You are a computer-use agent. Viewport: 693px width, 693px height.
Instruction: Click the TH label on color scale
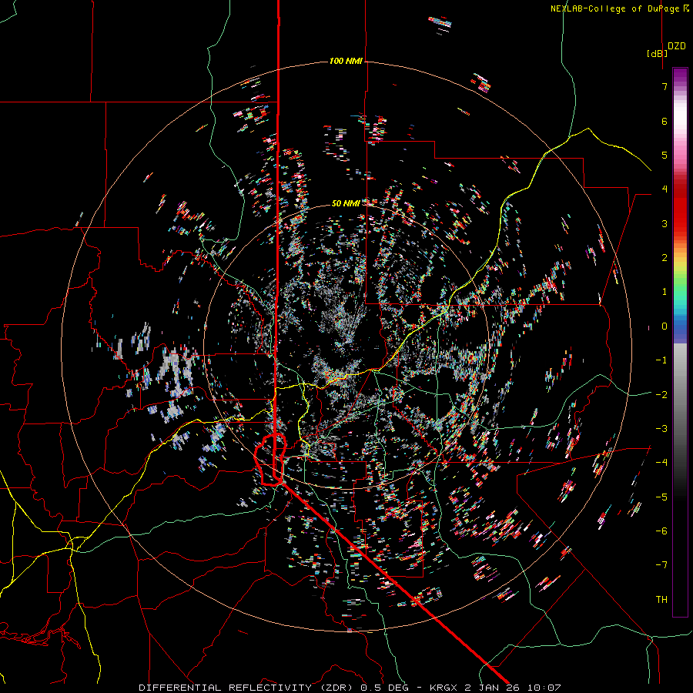661,599
